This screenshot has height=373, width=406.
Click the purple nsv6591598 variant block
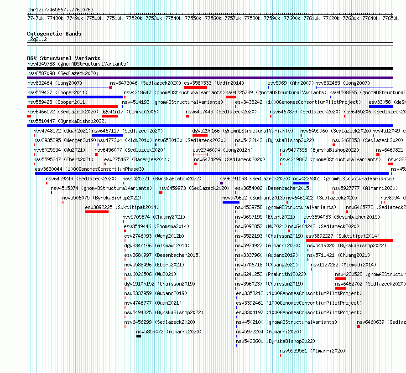pos(221,183)
